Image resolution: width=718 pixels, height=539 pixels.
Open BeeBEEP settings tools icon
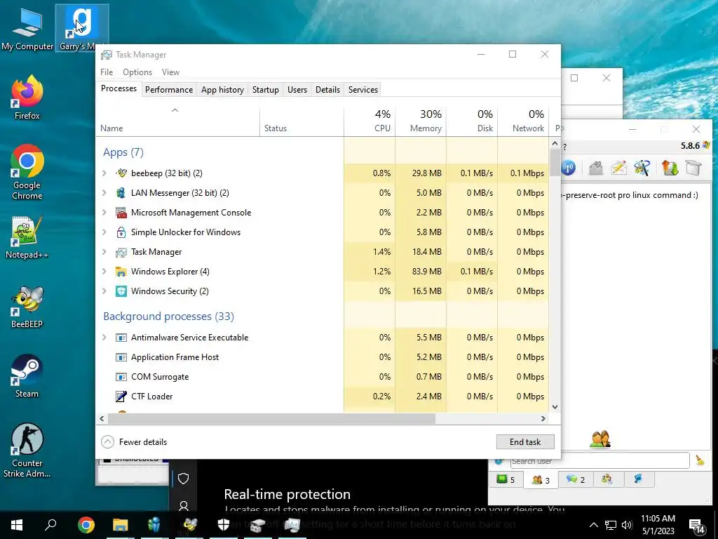click(x=642, y=167)
